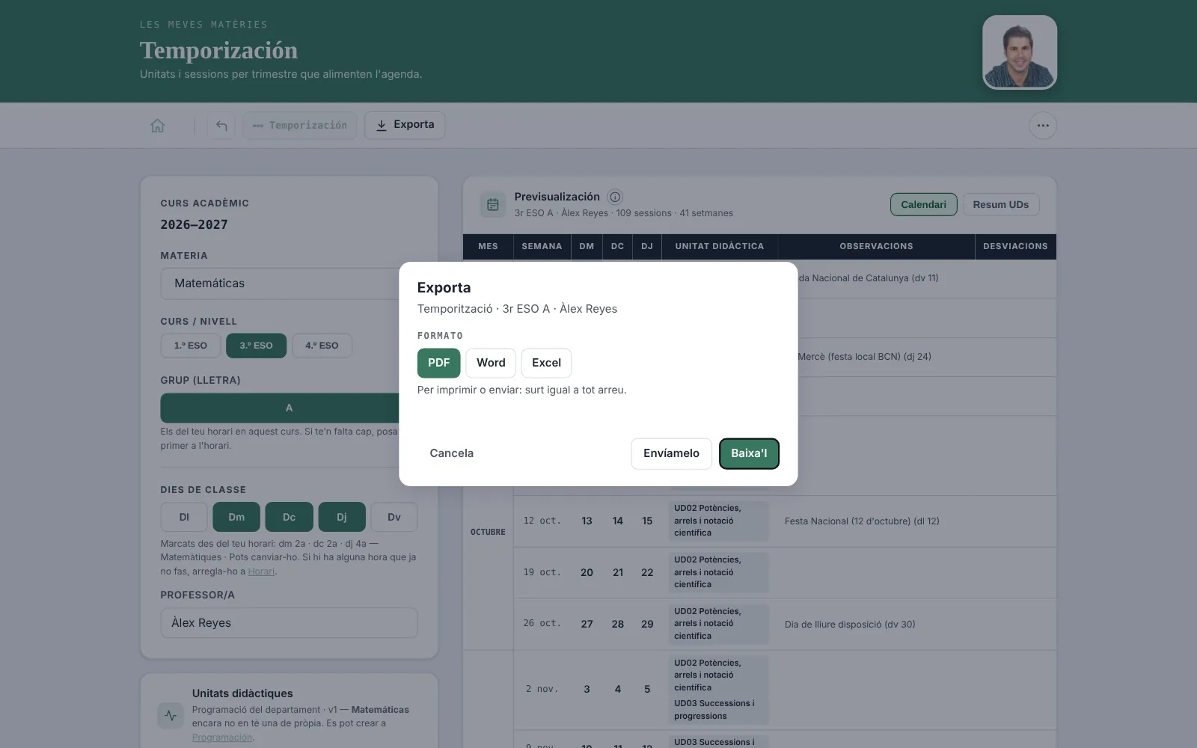Screen dimensions: 1197x748
Task: Click the OBSERVACIONS column header
Action: [x=876, y=246]
